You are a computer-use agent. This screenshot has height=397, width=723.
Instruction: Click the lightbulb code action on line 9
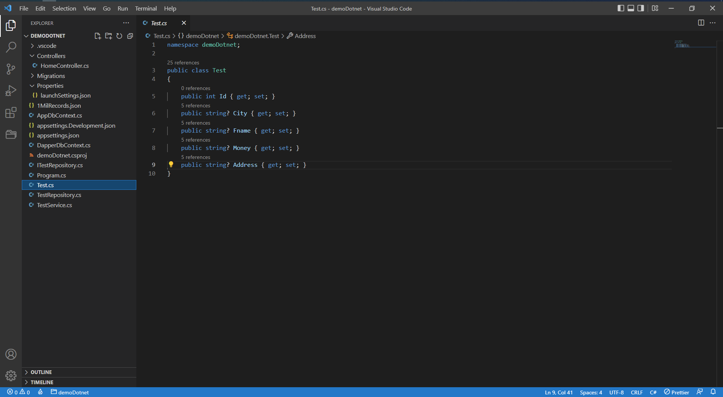(x=171, y=165)
